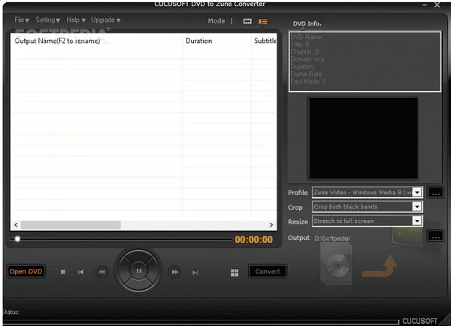
Task: Click the video preview area
Action: tap(363, 138)
